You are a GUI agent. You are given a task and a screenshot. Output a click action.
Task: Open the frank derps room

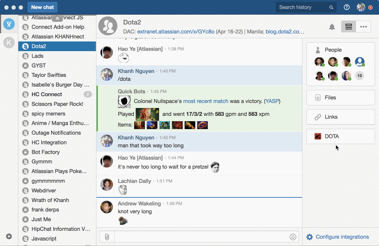[x=57, y=210]
